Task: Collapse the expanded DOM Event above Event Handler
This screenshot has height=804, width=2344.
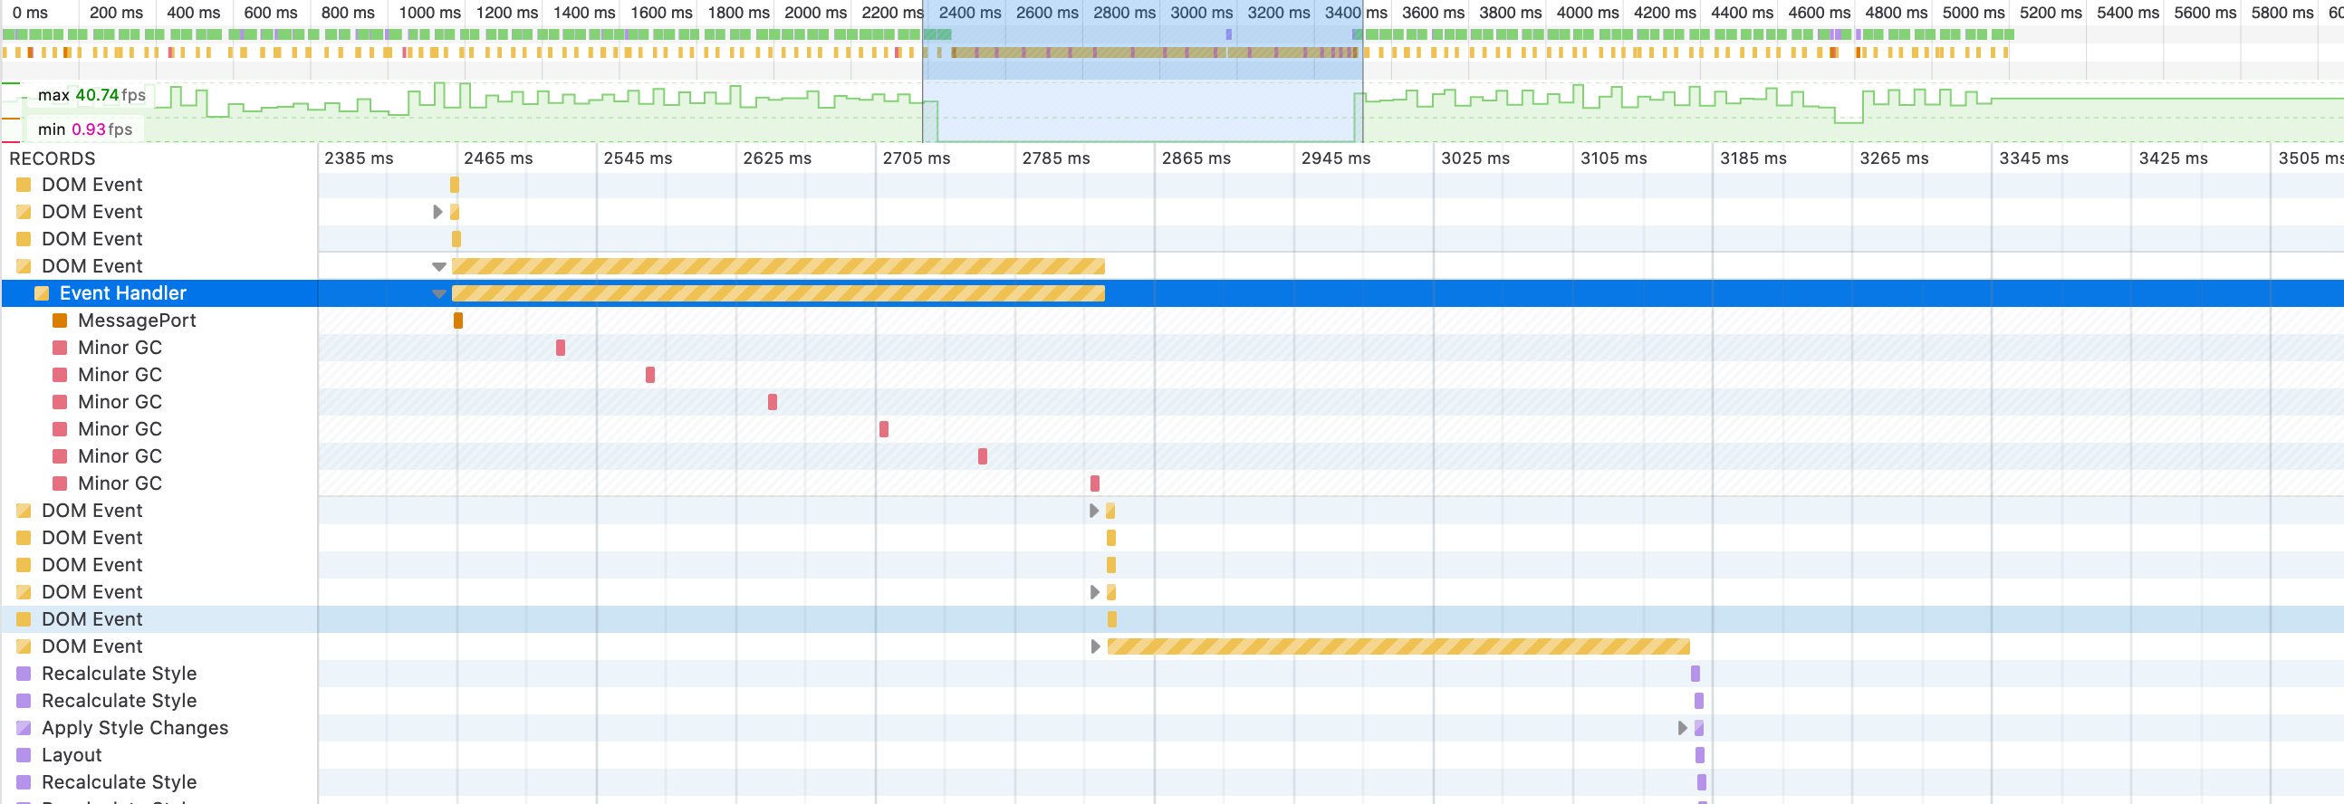Action: coord(438,266)
